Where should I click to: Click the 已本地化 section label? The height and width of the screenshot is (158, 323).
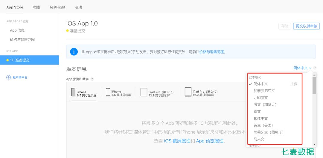pos(255,77)
